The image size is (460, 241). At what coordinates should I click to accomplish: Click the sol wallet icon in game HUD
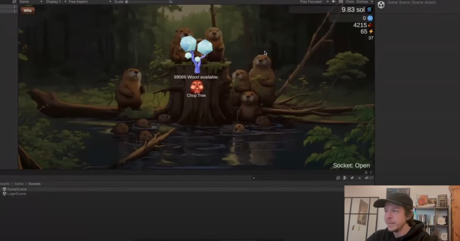point(370,10)
